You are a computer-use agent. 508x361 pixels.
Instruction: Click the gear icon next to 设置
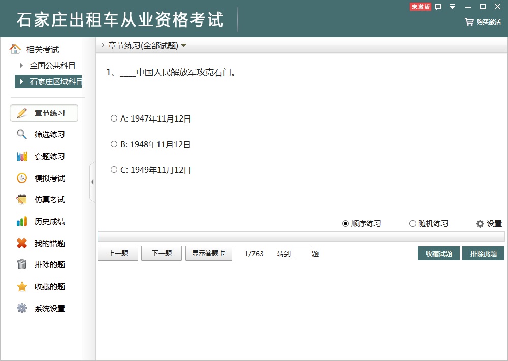click(x=480, y=224)
